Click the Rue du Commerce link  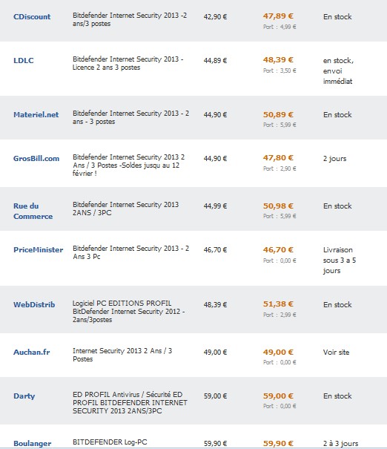click(x=33, y=211)
